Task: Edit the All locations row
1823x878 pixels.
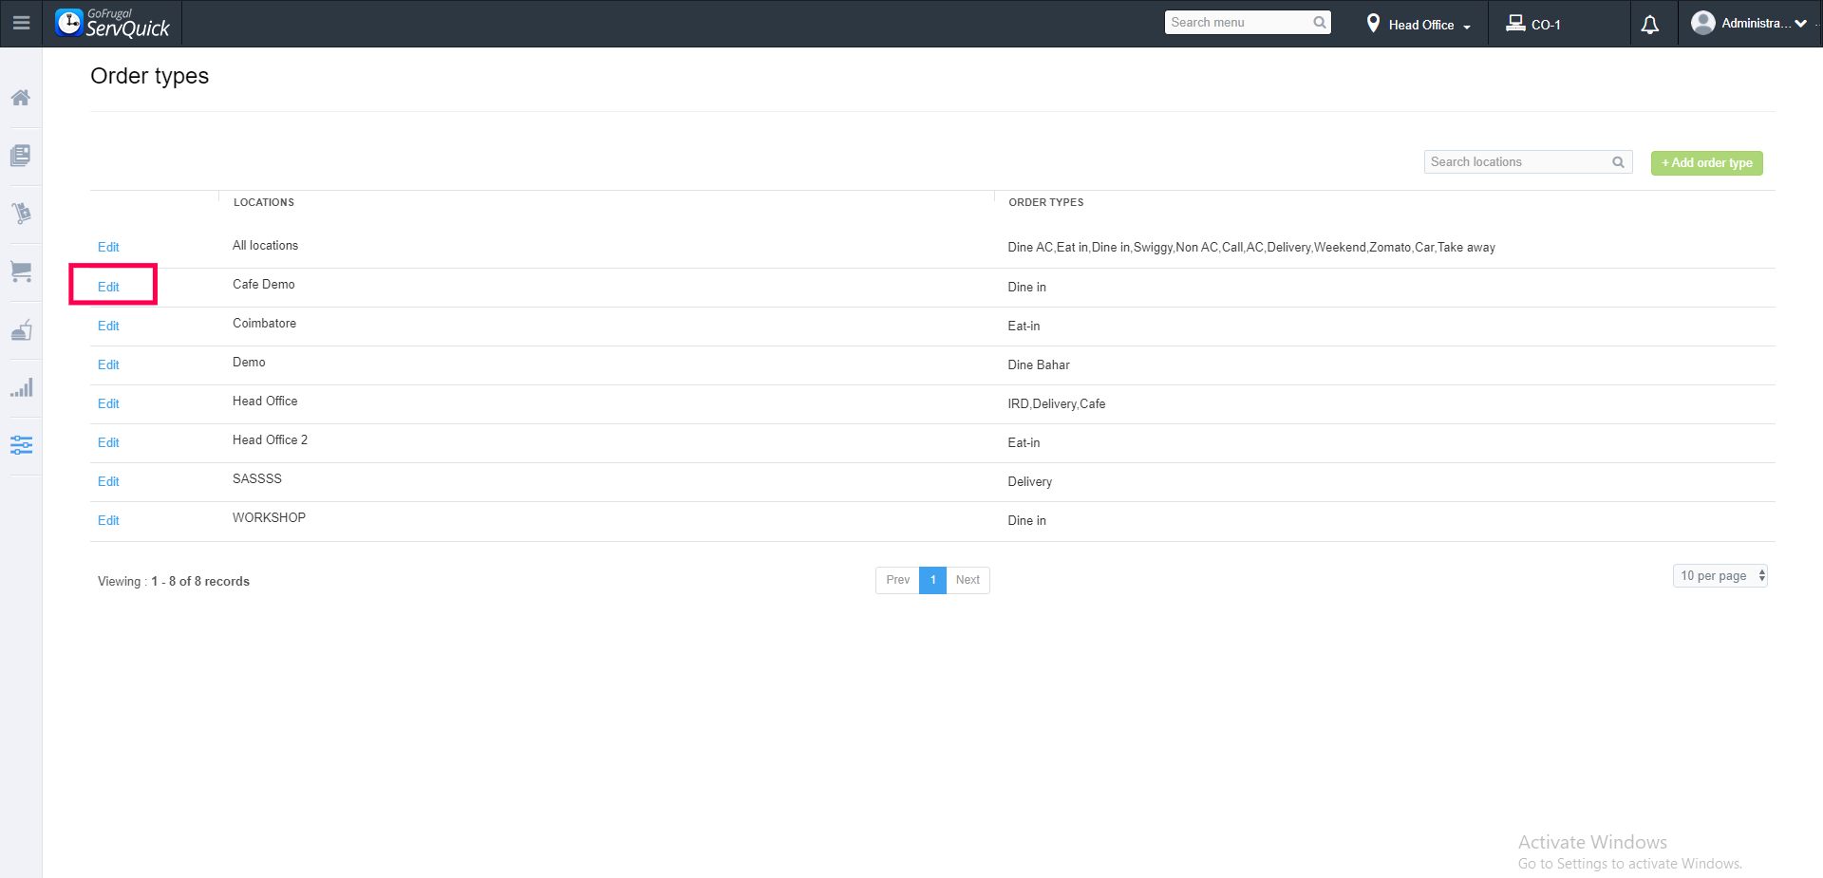Action: [108, 247]
